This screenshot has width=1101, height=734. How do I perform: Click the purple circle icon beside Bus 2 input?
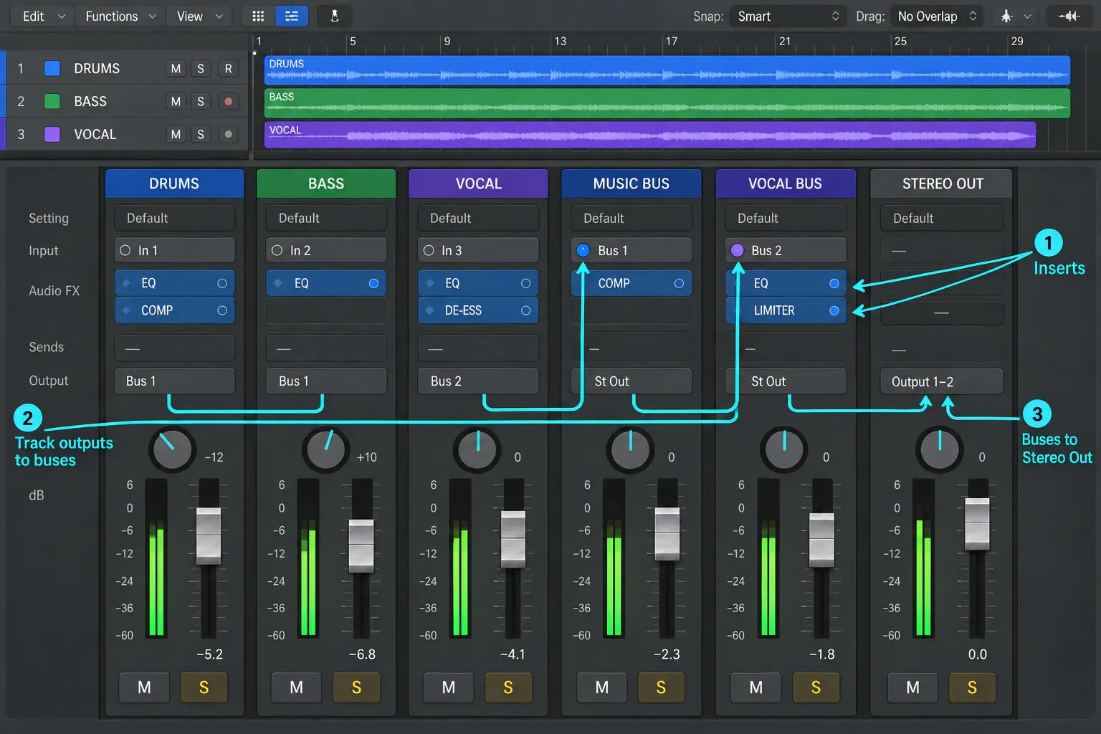[x=737, y=250]
